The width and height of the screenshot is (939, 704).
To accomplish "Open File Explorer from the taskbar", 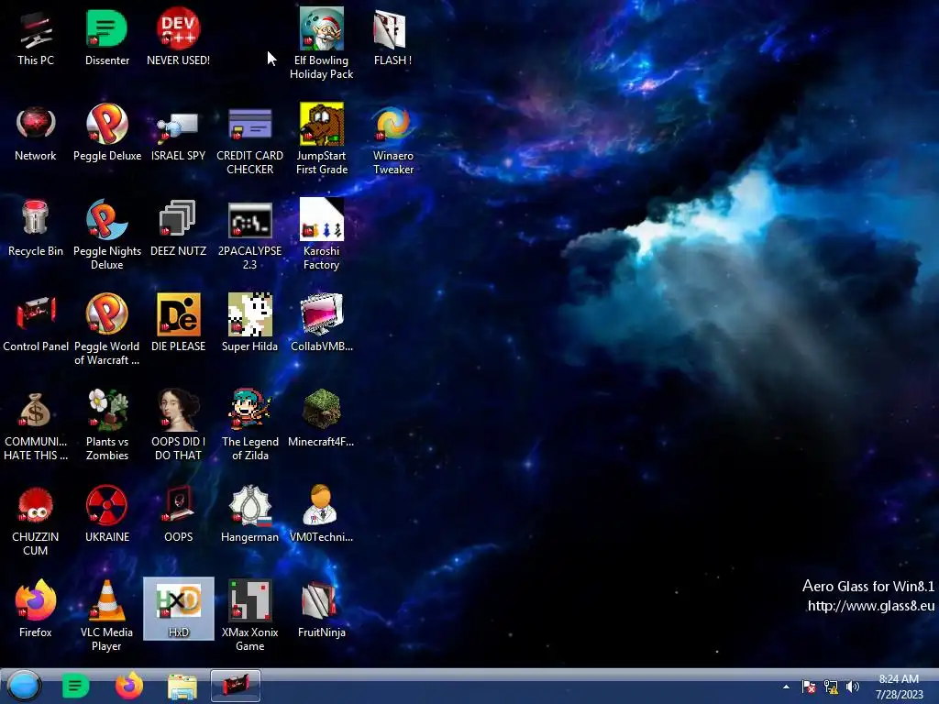I will [182, 687].
